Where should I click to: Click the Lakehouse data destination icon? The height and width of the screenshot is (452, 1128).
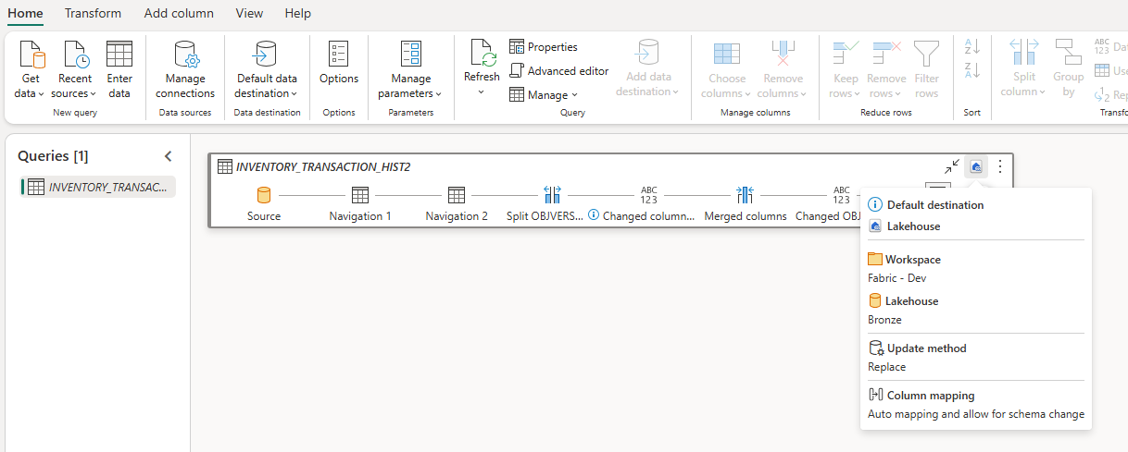976,166
